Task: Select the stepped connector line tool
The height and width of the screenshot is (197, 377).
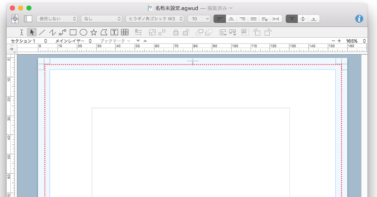Action: click(x=62, y=32)
